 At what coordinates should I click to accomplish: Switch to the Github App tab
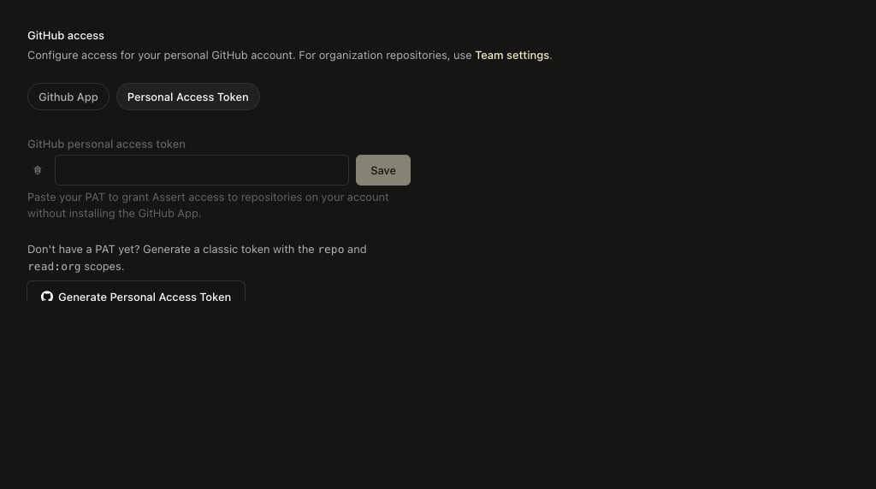click(68, 97)
